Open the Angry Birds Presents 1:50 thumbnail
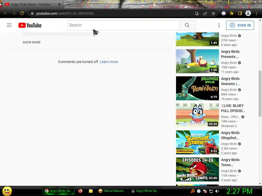262x196 pixels. tap(197, 61)
